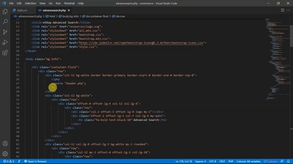Select the advancesearch.php tab
The width and height of the screenshot is (293, 164).
pos(54,10)
